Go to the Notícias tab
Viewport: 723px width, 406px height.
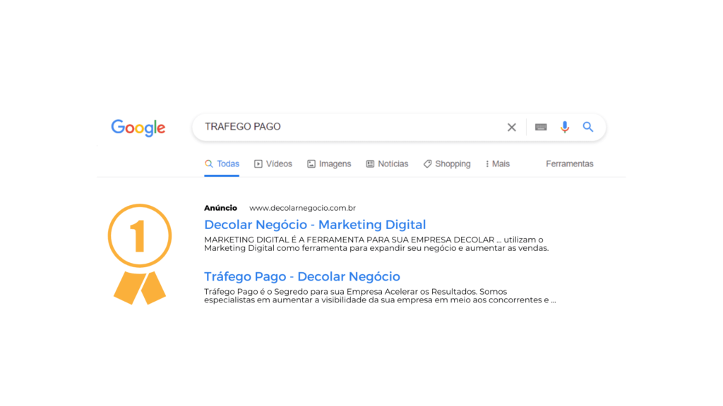[388, 164]
